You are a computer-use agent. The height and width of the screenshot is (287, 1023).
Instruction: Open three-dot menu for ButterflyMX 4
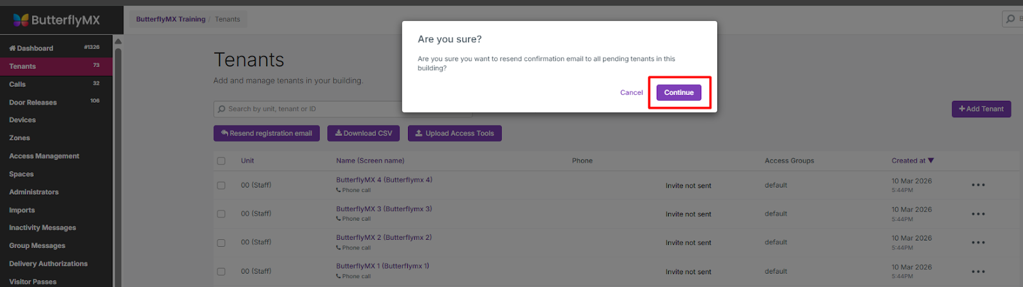point(978,185)
